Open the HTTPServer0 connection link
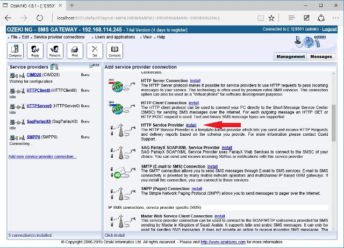This screenshot has width=344, height=248. click(x=39, y=106)
